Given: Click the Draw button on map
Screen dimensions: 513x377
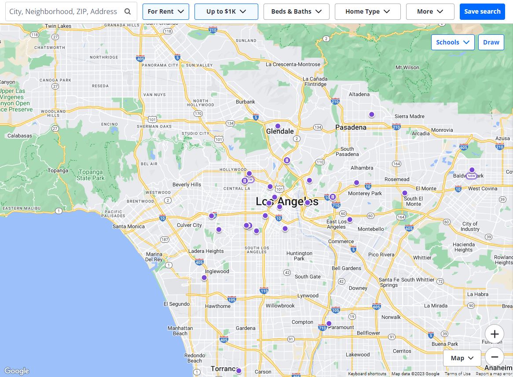Looking at the screenshot, I should (491, 42).
